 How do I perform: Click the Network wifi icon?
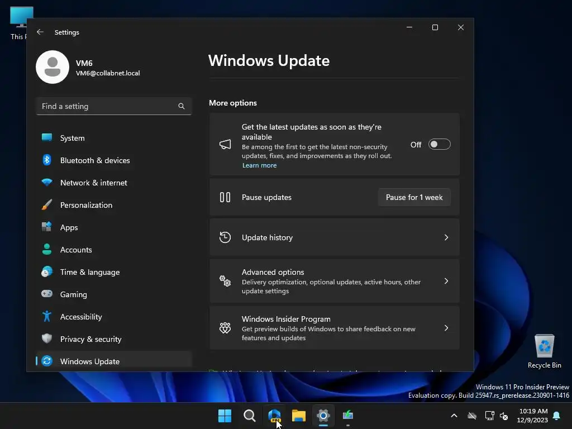47,183
